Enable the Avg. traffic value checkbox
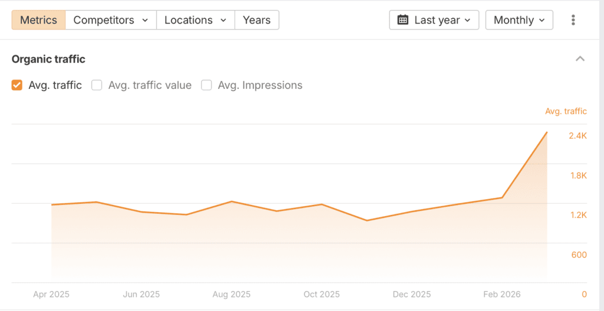Image resolution: width=604 pixels, height=311 pixels. click(x=97, y=85)
